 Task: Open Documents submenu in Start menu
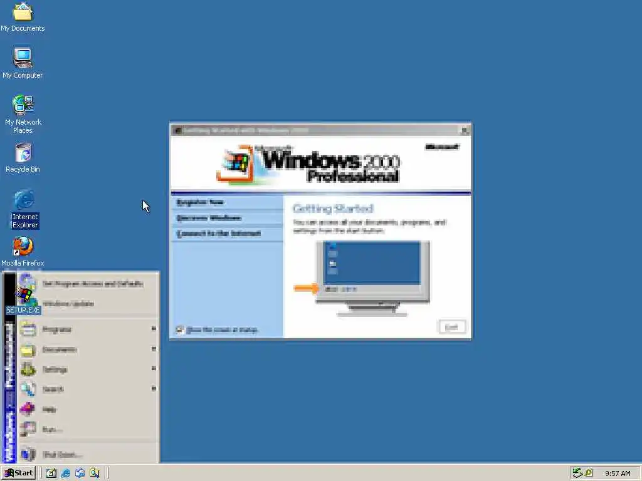(x=88, y=349)
